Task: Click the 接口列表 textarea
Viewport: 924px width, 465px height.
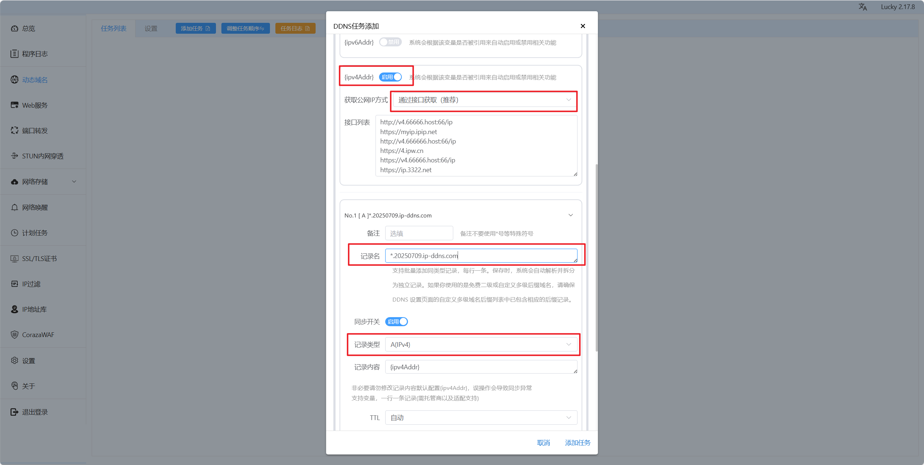Action: [476, 146]
